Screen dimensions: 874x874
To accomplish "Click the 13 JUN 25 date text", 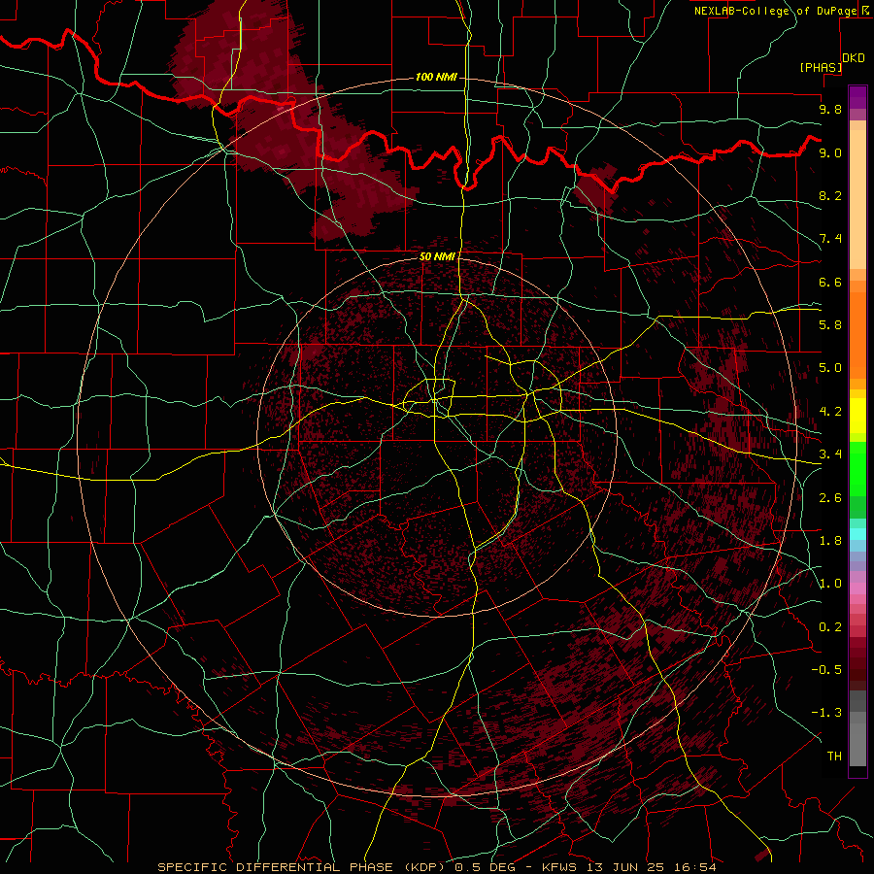I will pyautogui.click(x=626, y=867).
